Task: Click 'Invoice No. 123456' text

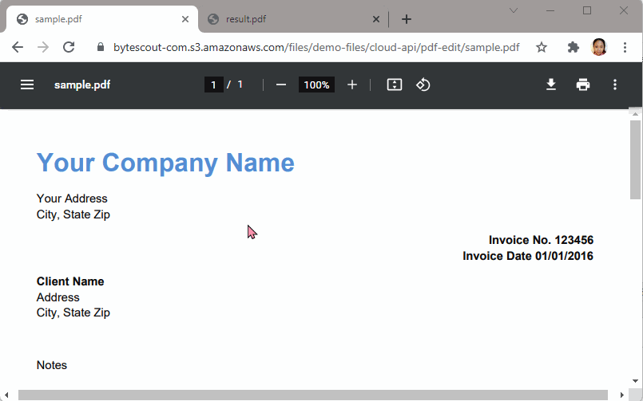Action: pyautogui.click(x=541, y=240)
